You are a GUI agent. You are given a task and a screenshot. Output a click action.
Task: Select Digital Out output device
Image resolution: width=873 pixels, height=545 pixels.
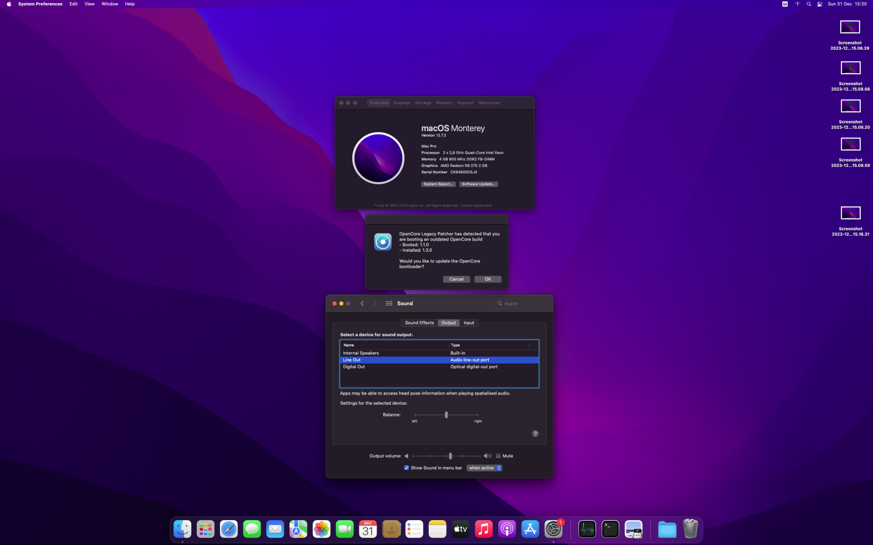pyautogui.click(x=354, y=367)
